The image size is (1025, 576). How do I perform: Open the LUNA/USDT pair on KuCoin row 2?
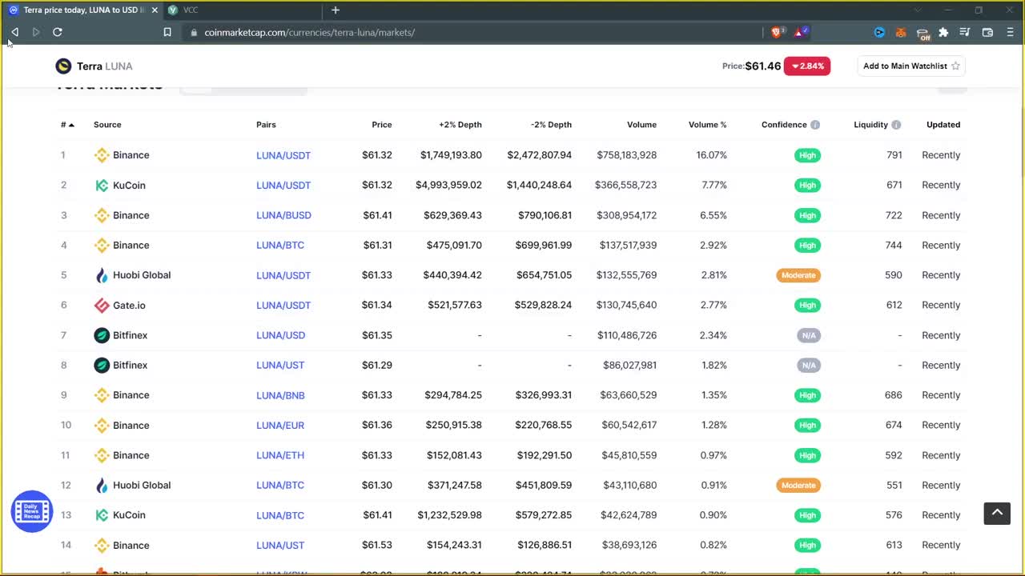click(283, 186)
